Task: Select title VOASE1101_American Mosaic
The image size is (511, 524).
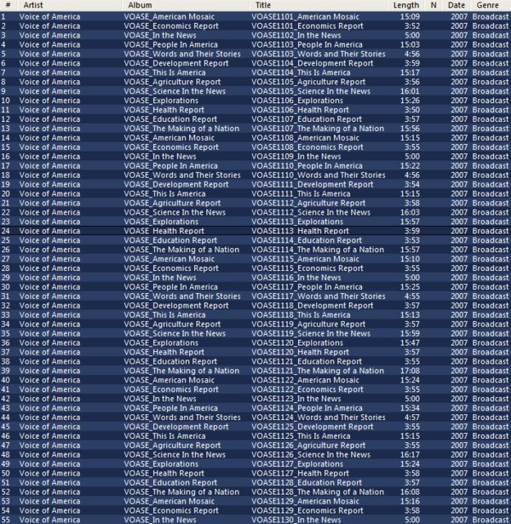Action: (305, 17)
